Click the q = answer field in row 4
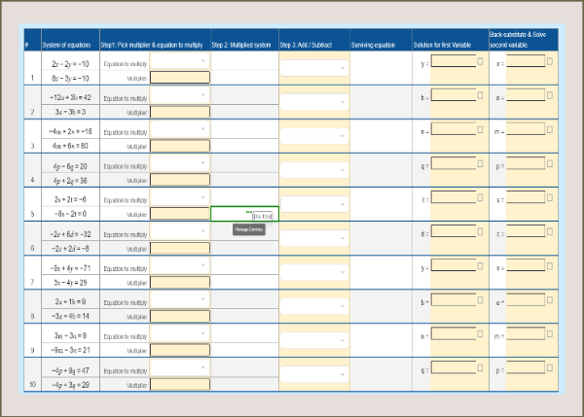 pos(454,163)
